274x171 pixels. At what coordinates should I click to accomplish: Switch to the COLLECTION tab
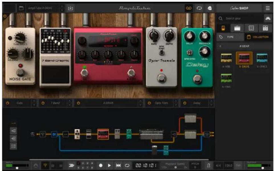pos(258,37)
